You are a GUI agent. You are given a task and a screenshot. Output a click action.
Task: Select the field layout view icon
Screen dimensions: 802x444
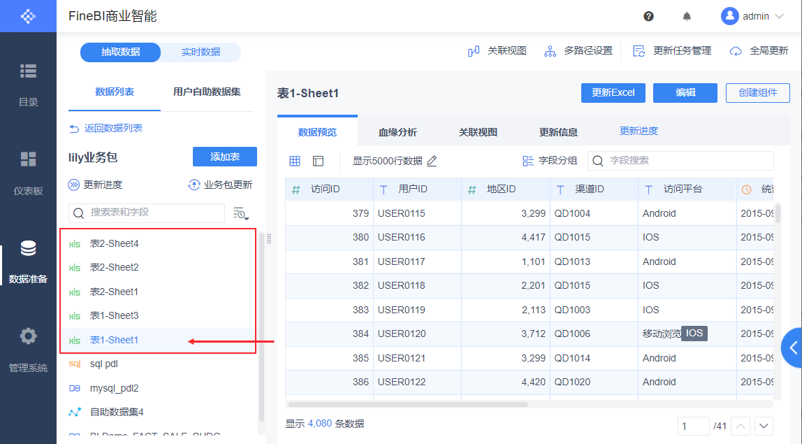[x=318, y=161]
